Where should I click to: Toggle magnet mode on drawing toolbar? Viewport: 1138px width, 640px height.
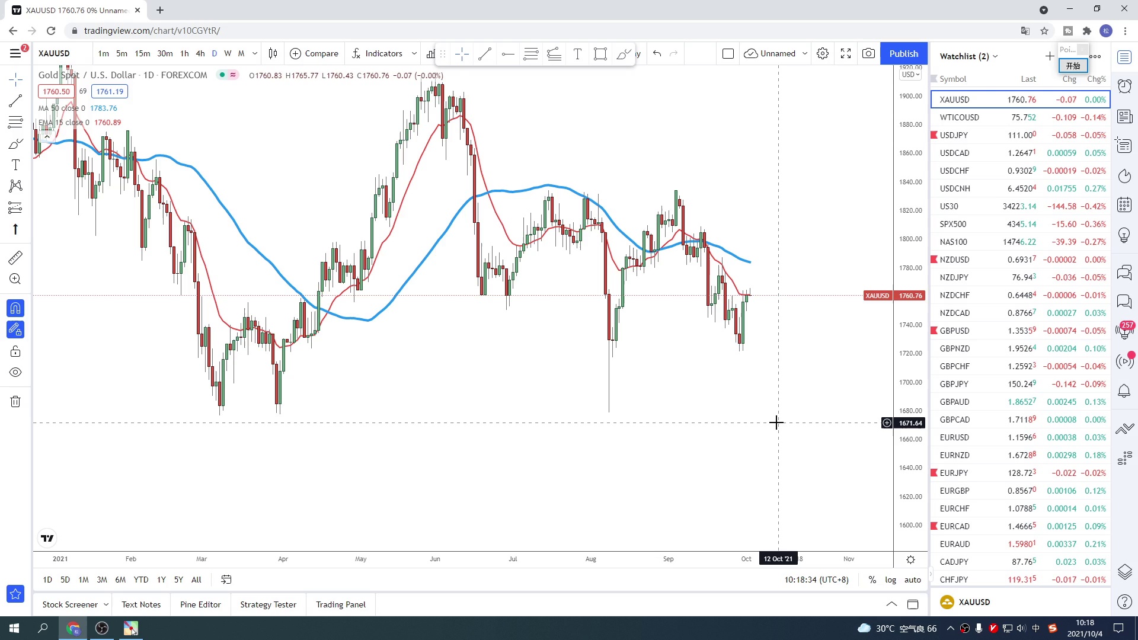coord(15,308)
